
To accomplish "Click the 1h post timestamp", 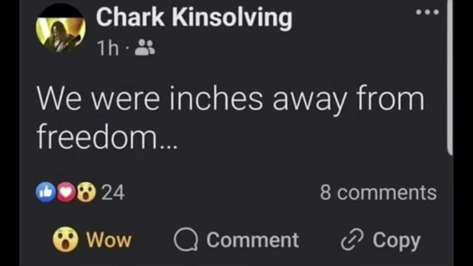I will click(x=108, y=48).
